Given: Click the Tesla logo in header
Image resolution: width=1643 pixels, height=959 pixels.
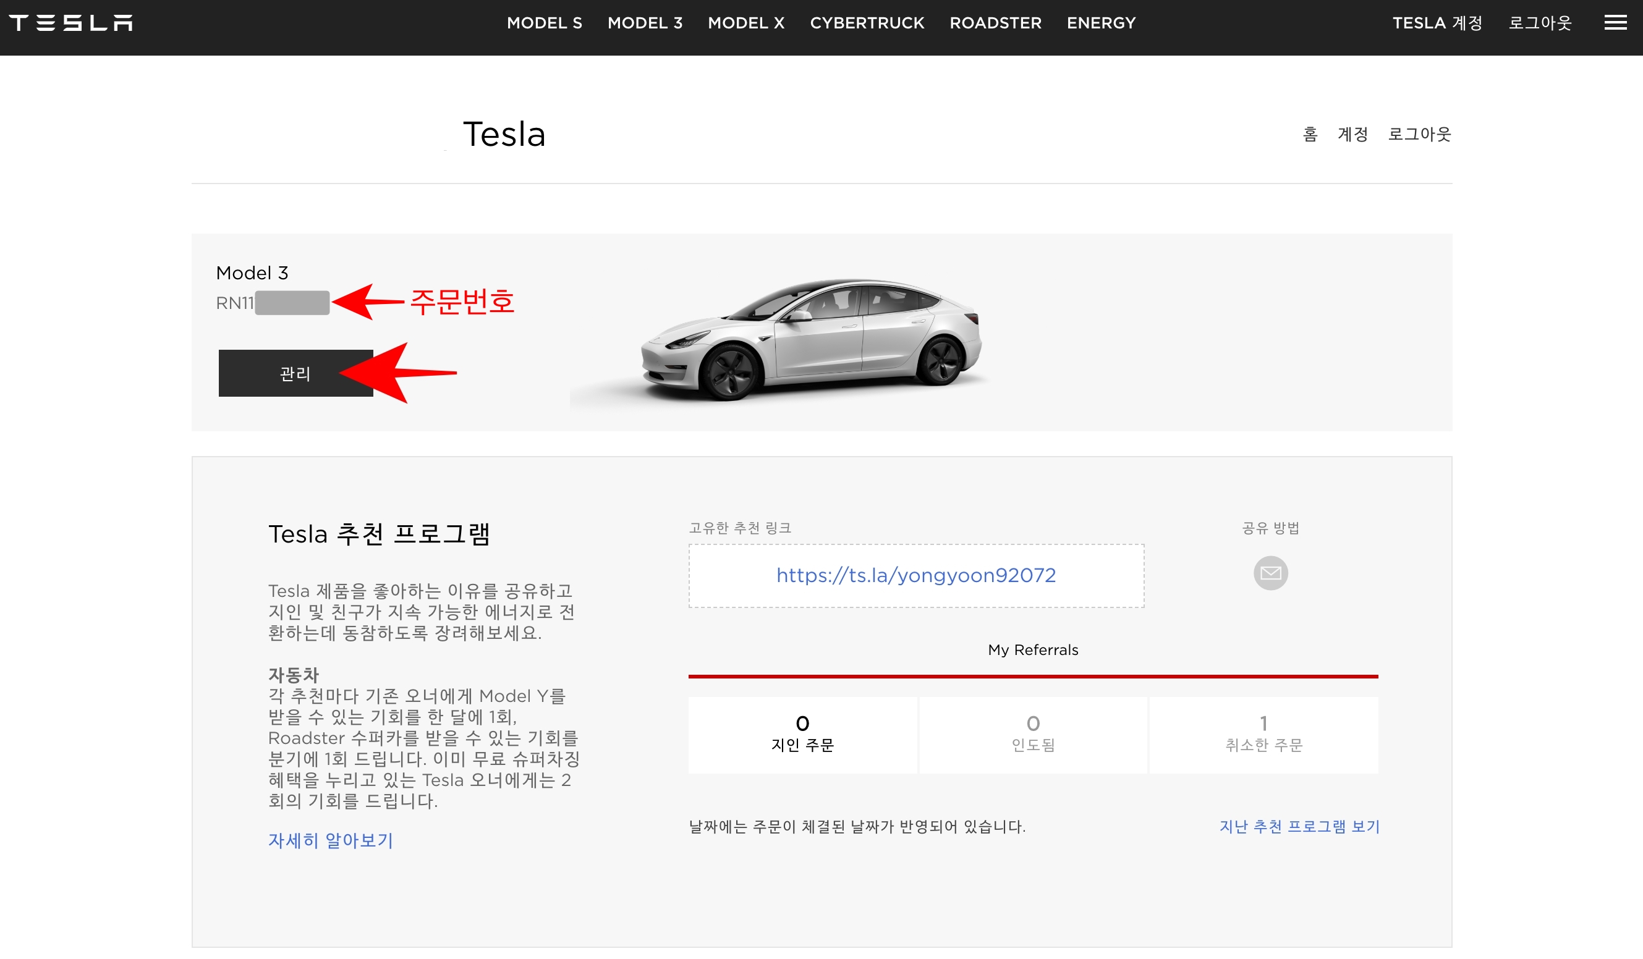Looking at the screenshot, I should (71, 23).
